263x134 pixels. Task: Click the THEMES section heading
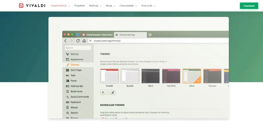point(105,54)
